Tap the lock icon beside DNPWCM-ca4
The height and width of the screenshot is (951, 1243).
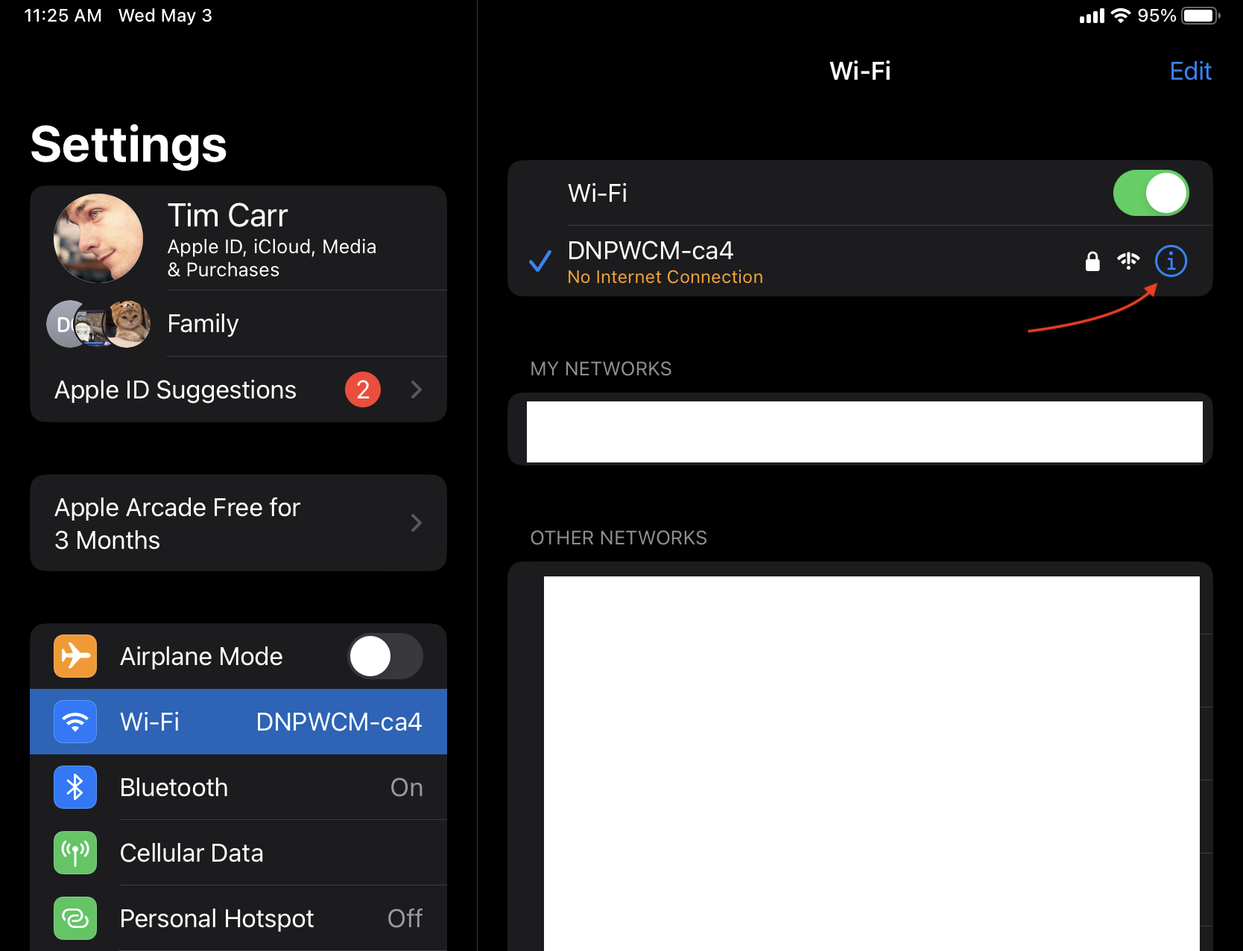pyautogui.click(x=1092, y=261)
